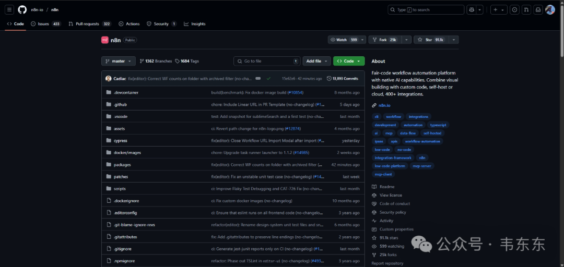Click the tag icon next to 1684 Tags
Viewport: 564px width, 267px height.
click(178, 61)
